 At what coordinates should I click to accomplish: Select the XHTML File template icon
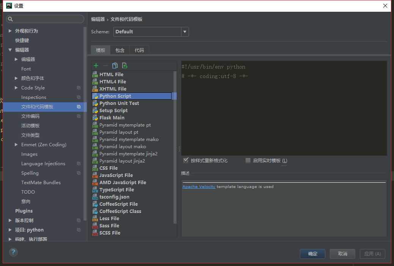coord(95,89)
